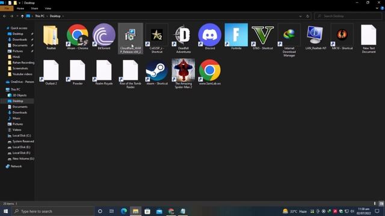Open the Hindi folder in sidebar
The height and width of the screenshot is (216, 385).
click(16, 57)
